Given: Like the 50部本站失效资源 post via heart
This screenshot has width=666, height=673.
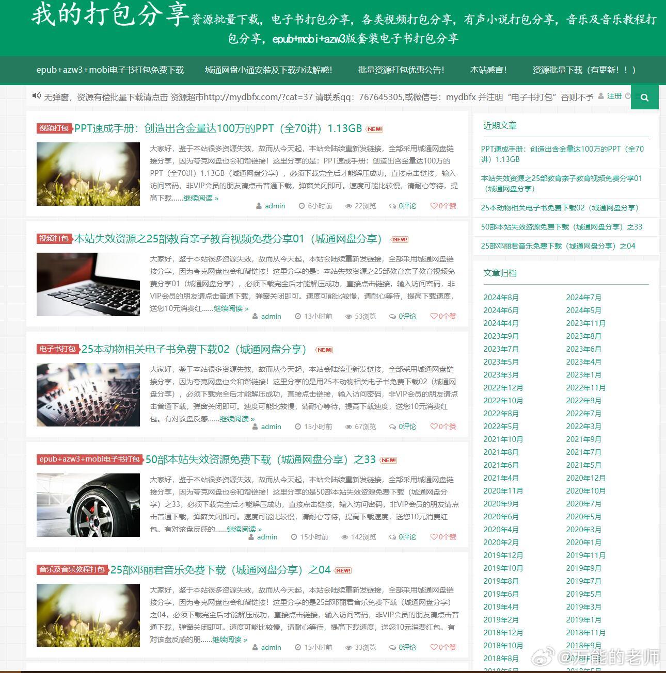Looking at the screenshot, I should 434,537.
